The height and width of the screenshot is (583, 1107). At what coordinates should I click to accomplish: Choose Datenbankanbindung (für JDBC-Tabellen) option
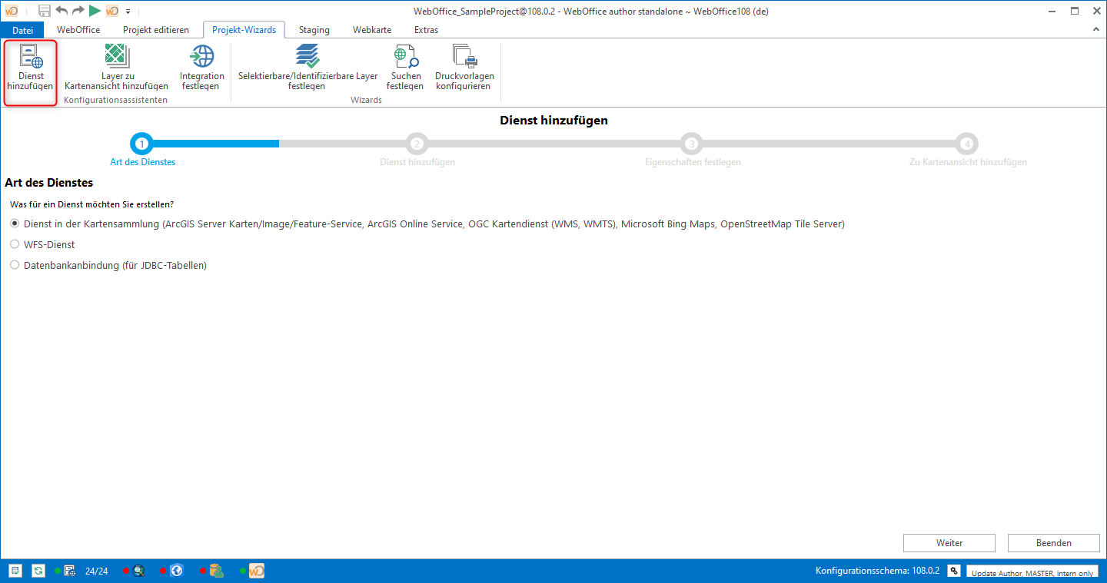click(15, 265)
